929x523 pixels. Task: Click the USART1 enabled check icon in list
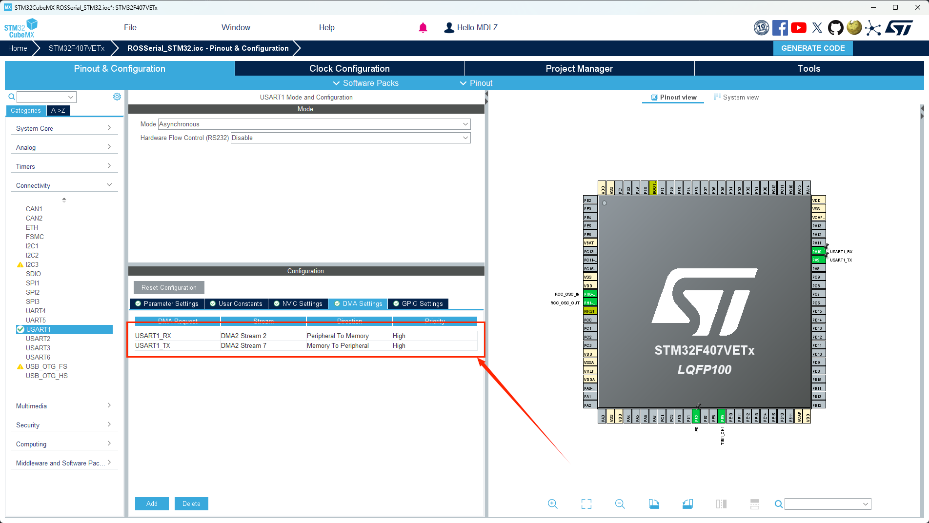(20, 329)
